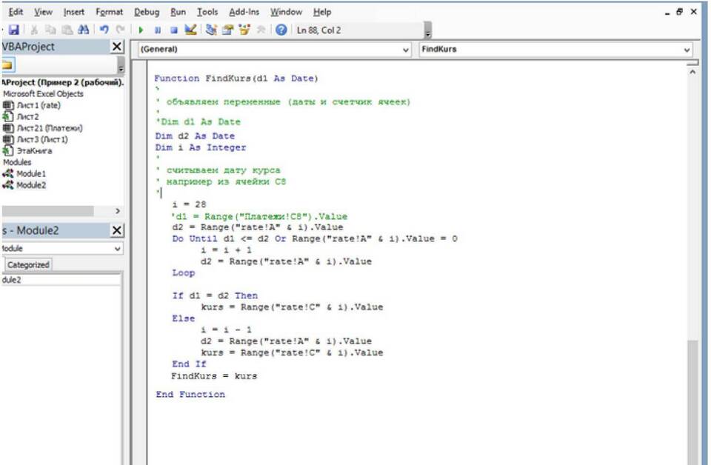Image resolution: width=711 pixels, height=465 pixels.
Task: Open the Tools menu
Action: coord(207,12)
